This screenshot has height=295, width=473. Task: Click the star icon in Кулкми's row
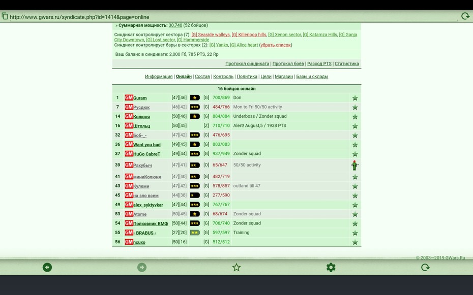coord(355,186)
